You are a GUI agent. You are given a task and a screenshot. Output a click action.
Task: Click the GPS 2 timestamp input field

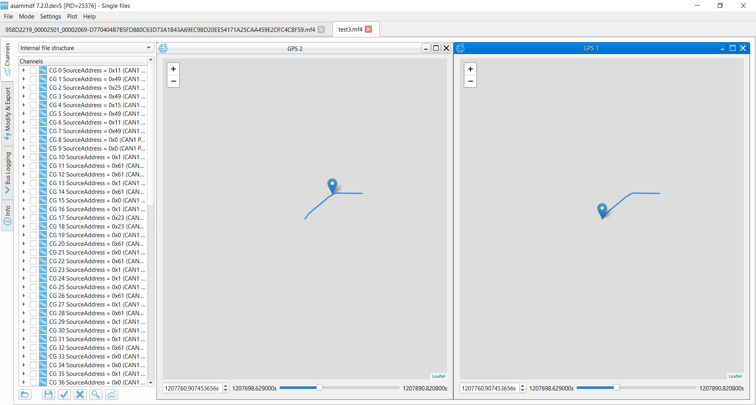(x=192, y=388)
